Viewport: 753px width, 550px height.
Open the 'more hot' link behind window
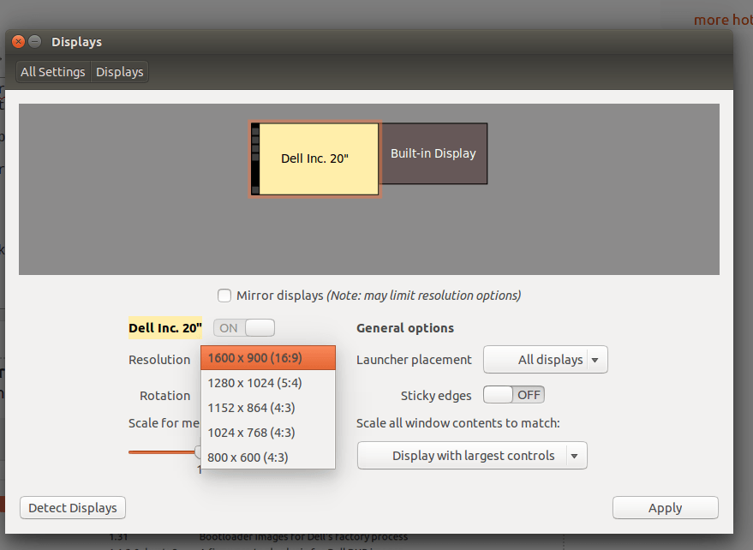pos(722,20)
